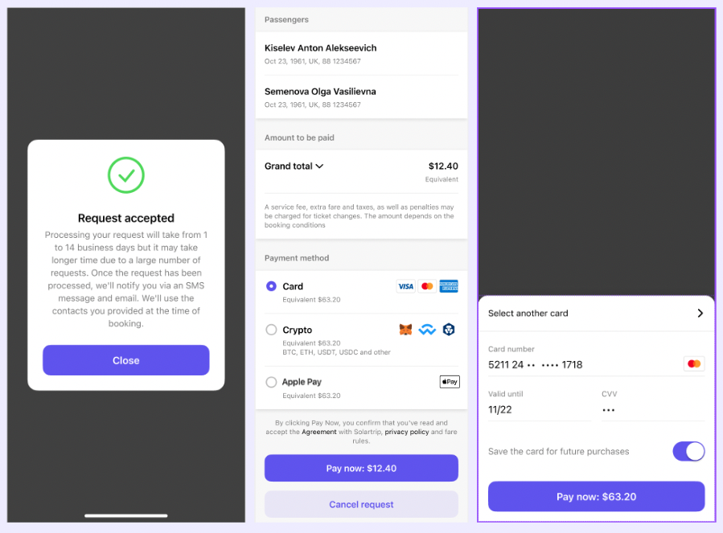The height and width of the screenshot is (533, 723).
Task: Open the privacy policy link
Action: coord(407,432)
